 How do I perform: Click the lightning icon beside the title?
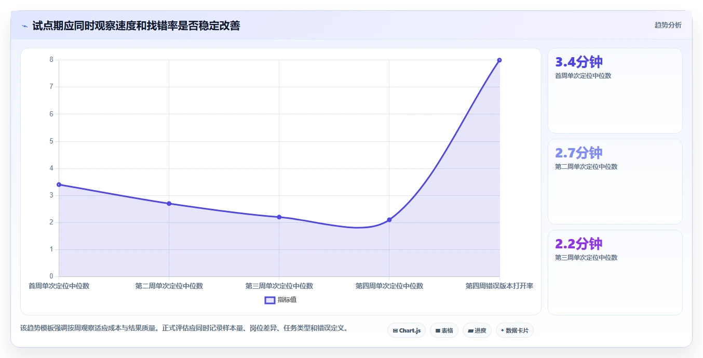tap(25, 26)
